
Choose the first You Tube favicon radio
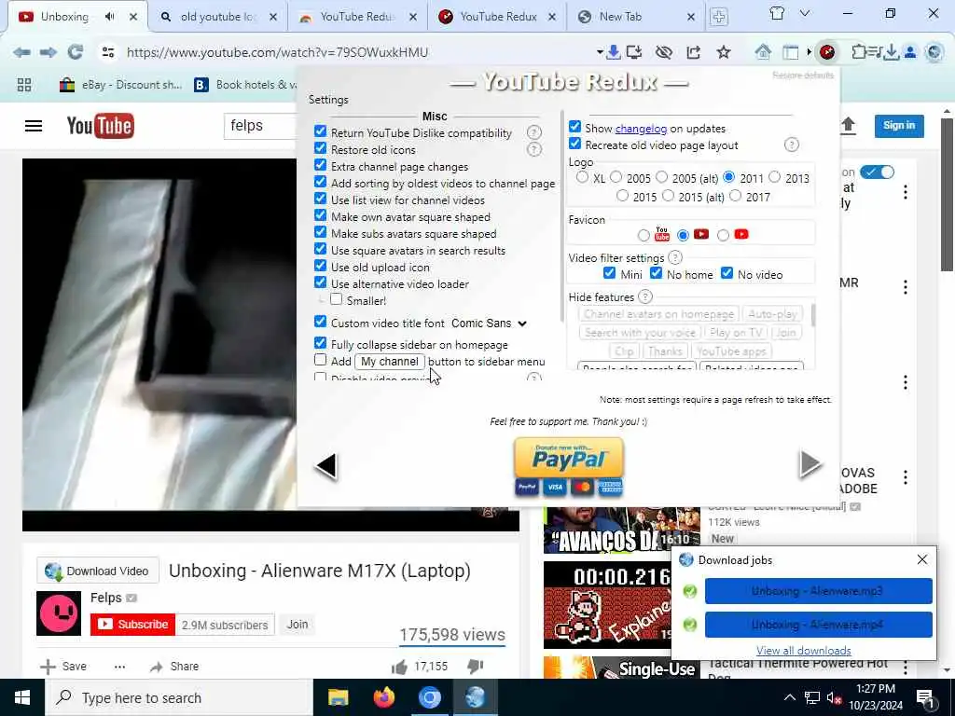(644, 235)
